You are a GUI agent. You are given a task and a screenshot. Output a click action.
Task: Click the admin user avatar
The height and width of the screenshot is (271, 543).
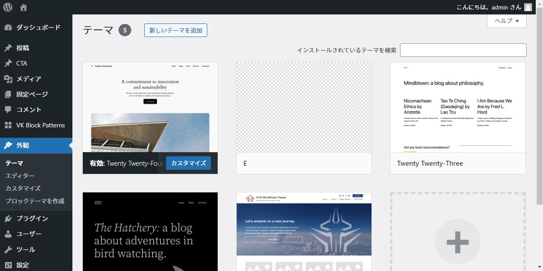tap(528, 7)
